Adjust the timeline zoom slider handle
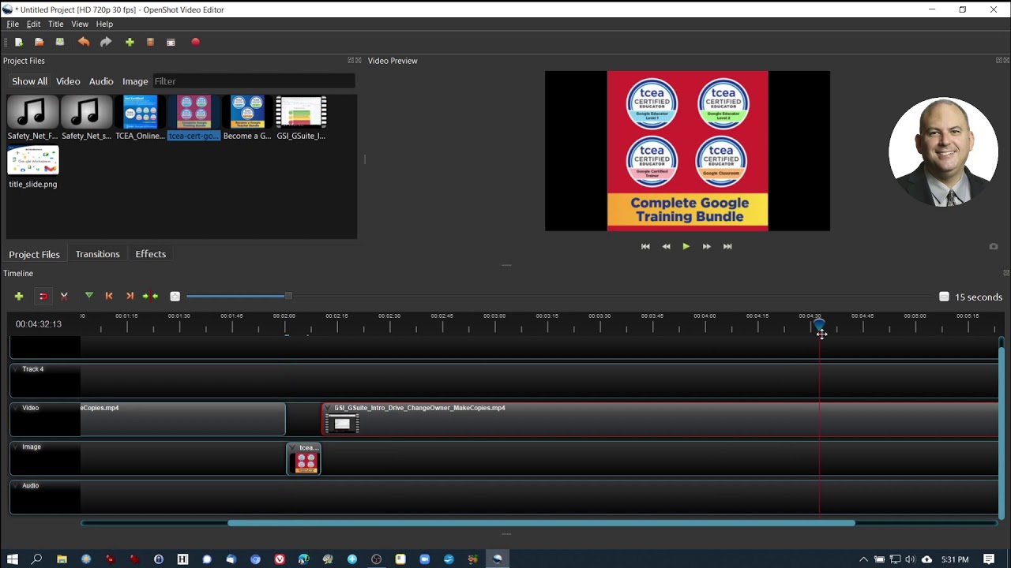Screen dimensions: 1011x568 coord(288,296)
